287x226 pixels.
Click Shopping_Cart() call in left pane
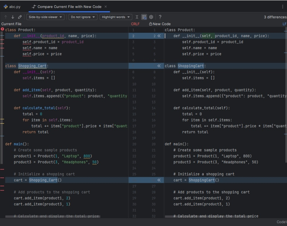click(45, 180)
